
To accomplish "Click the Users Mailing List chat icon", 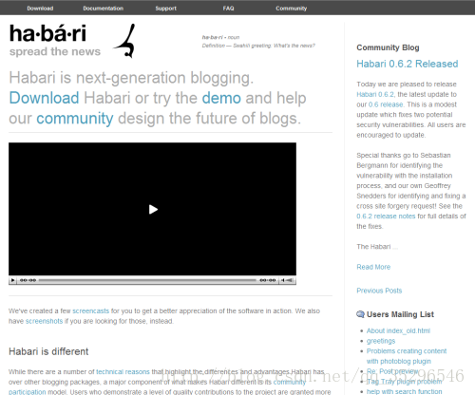I will pos(360,314).
